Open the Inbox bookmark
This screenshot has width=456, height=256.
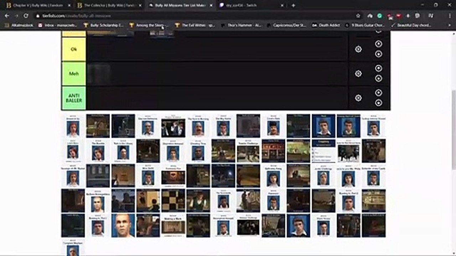[57, 25]
